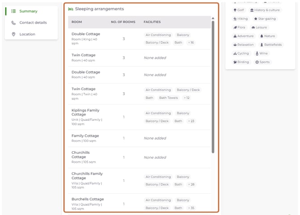Click the room table vertical scrollbar thumb

coord(213,87)
